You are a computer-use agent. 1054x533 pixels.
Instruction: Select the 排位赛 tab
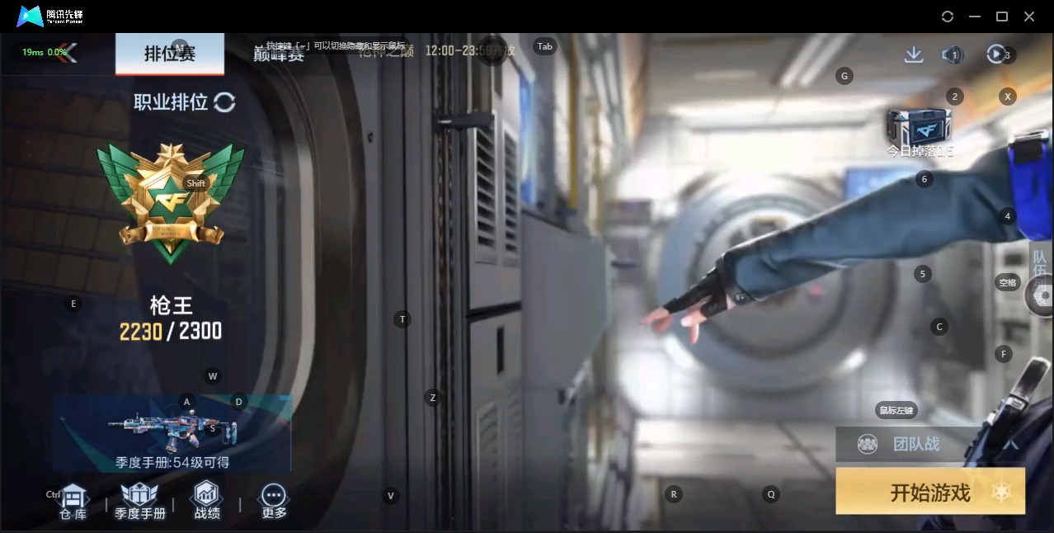170,54
